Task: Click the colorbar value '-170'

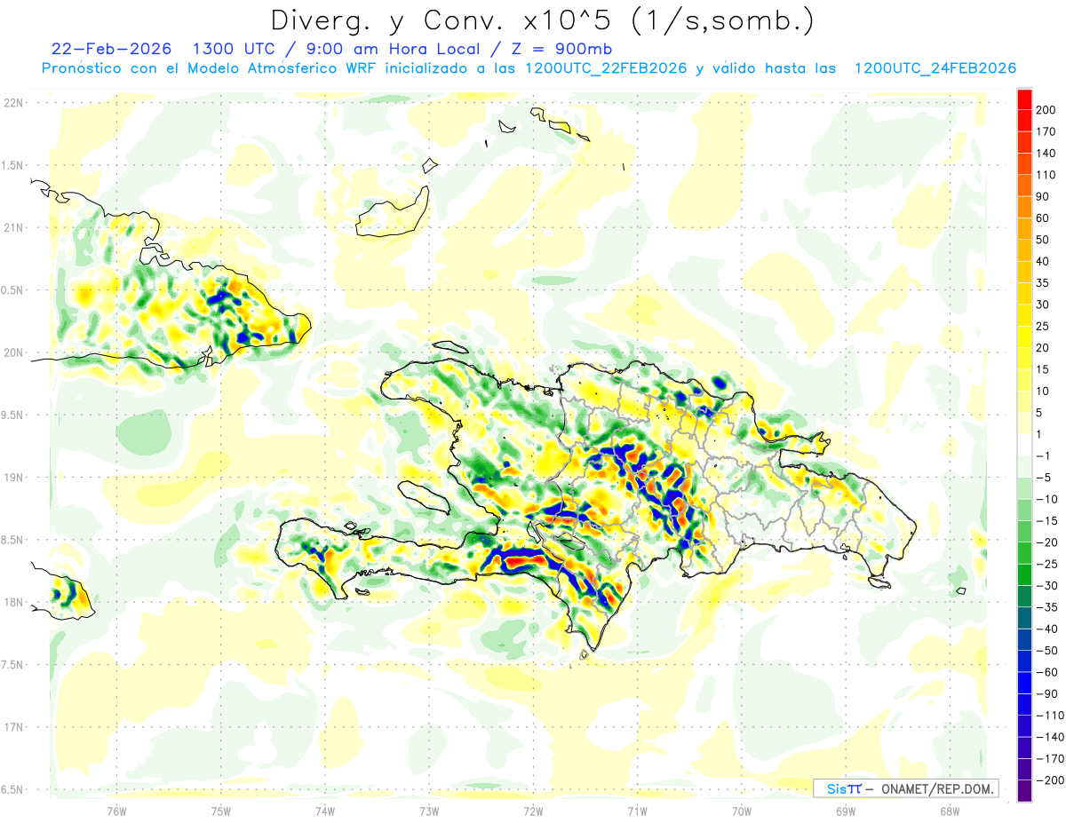Action: (1052, 758)
